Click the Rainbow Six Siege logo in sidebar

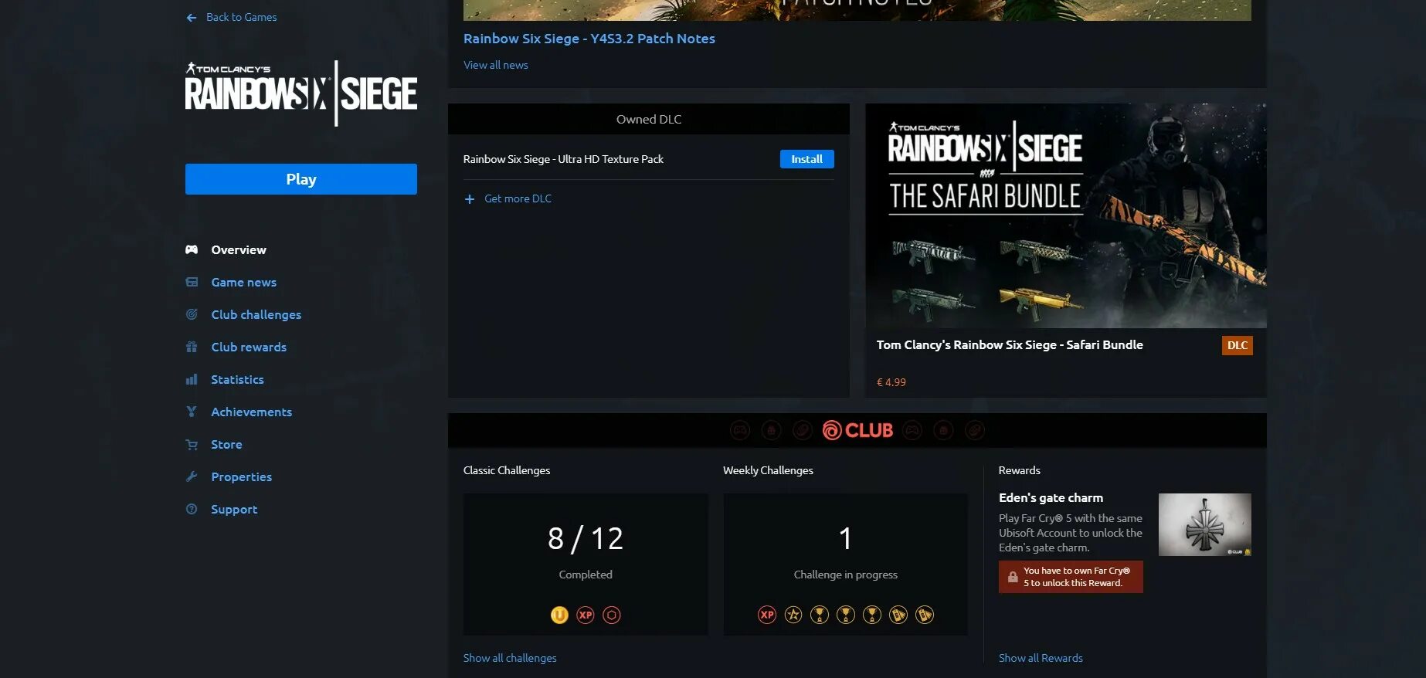pyautogui.click(x=301, y=93)
